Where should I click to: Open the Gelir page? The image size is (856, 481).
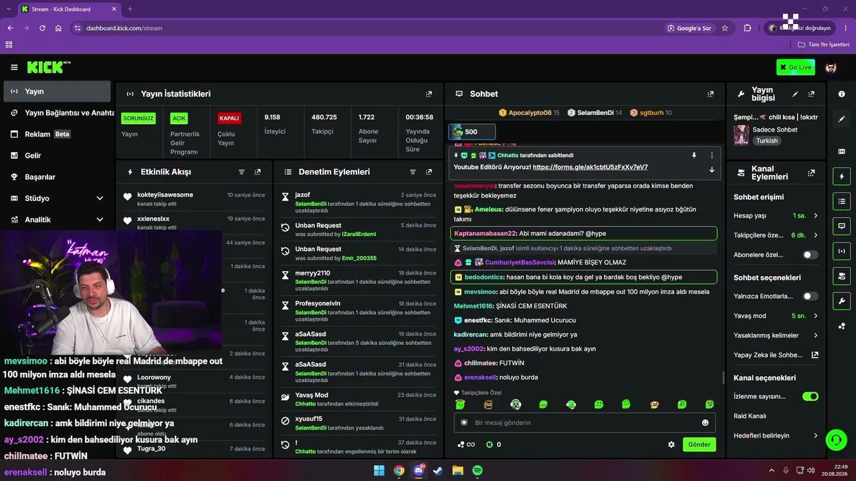click(x=57, y=156)
